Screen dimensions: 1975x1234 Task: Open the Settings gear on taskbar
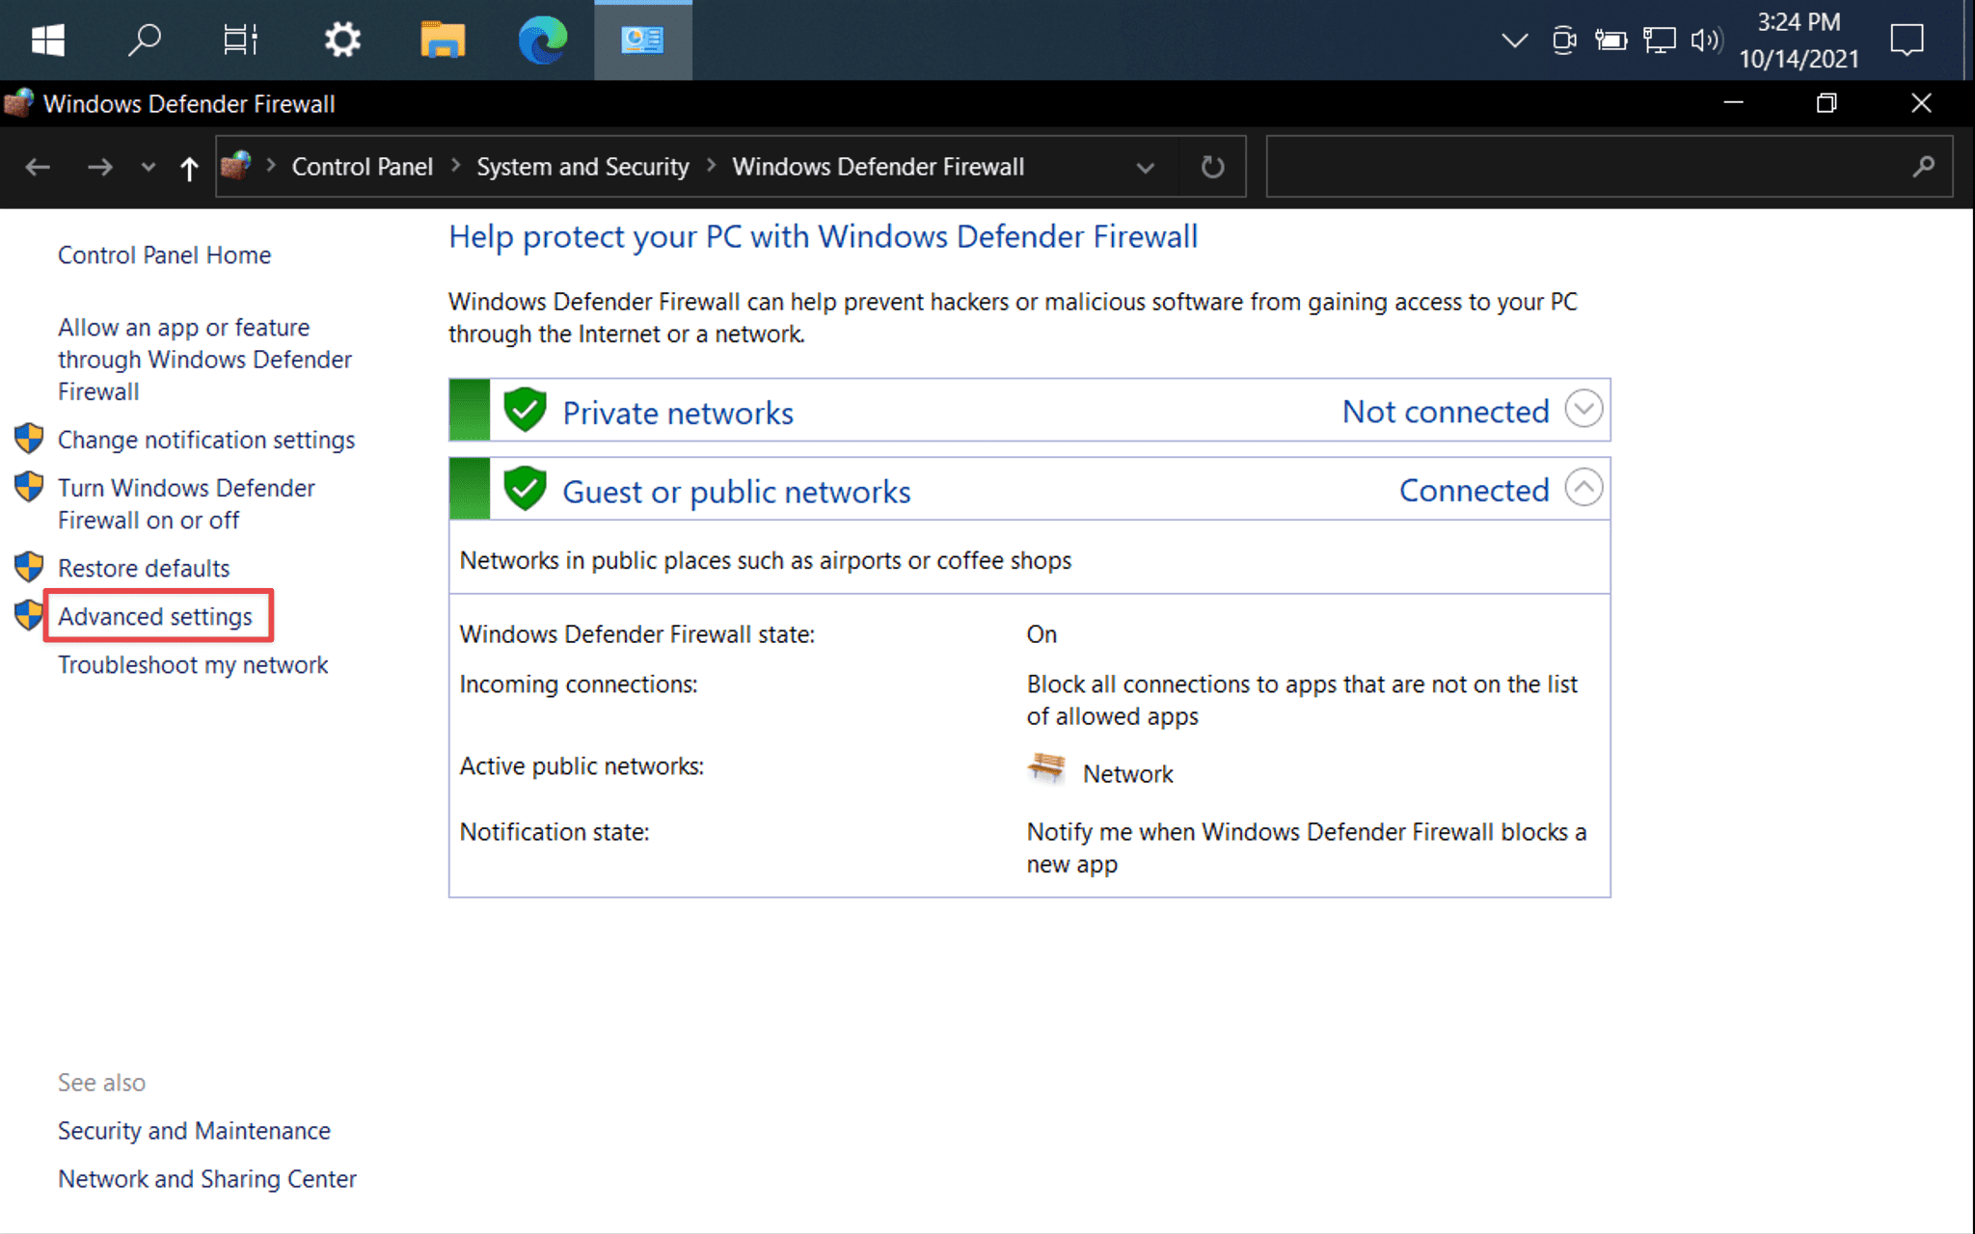tap(341, 40)
